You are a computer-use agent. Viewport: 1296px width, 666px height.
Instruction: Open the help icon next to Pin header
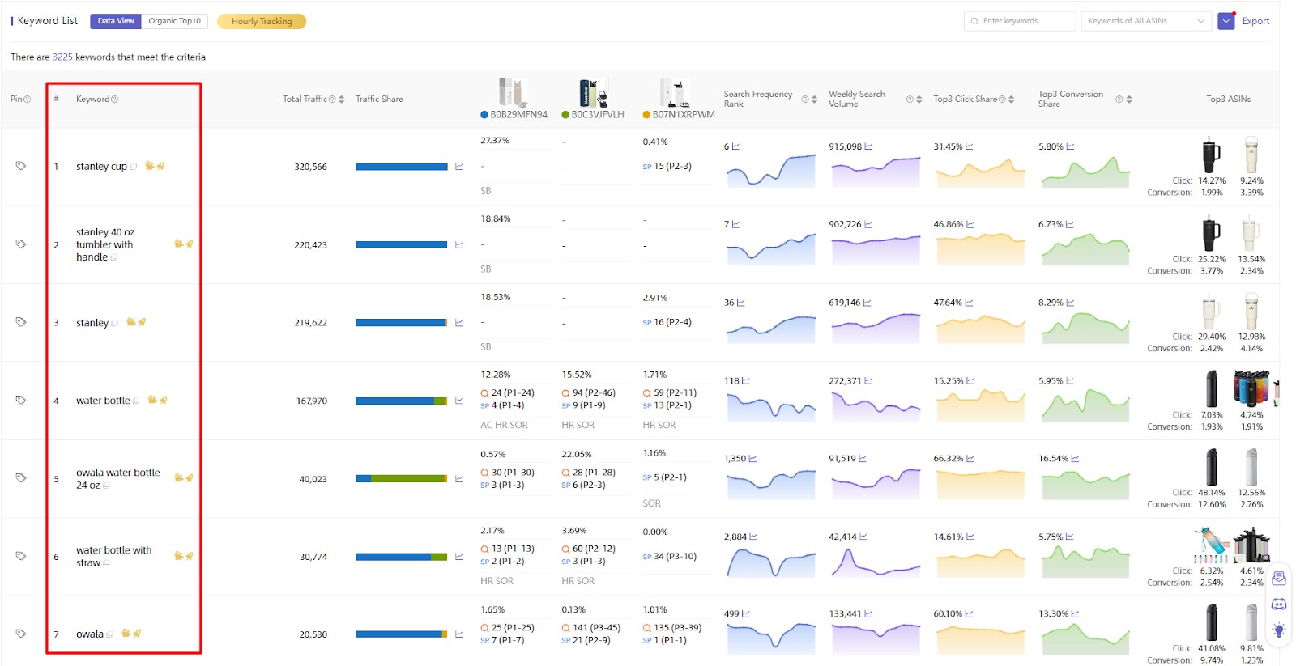pos(27,100)
